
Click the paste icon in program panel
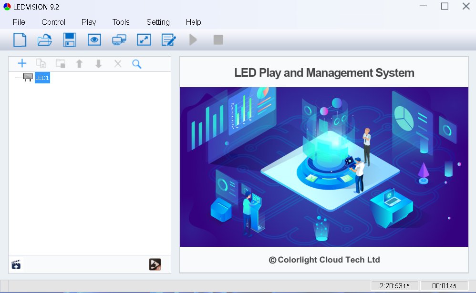(61, 64)
